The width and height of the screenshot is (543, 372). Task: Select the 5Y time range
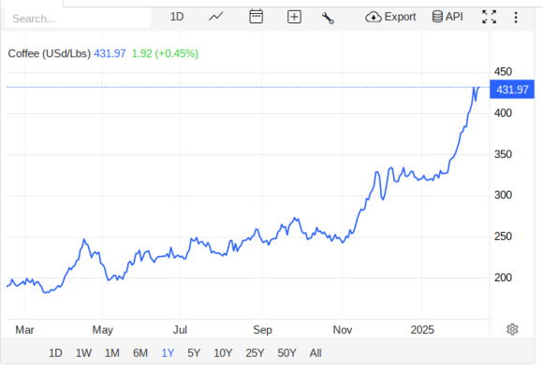(x=194, y=353)
